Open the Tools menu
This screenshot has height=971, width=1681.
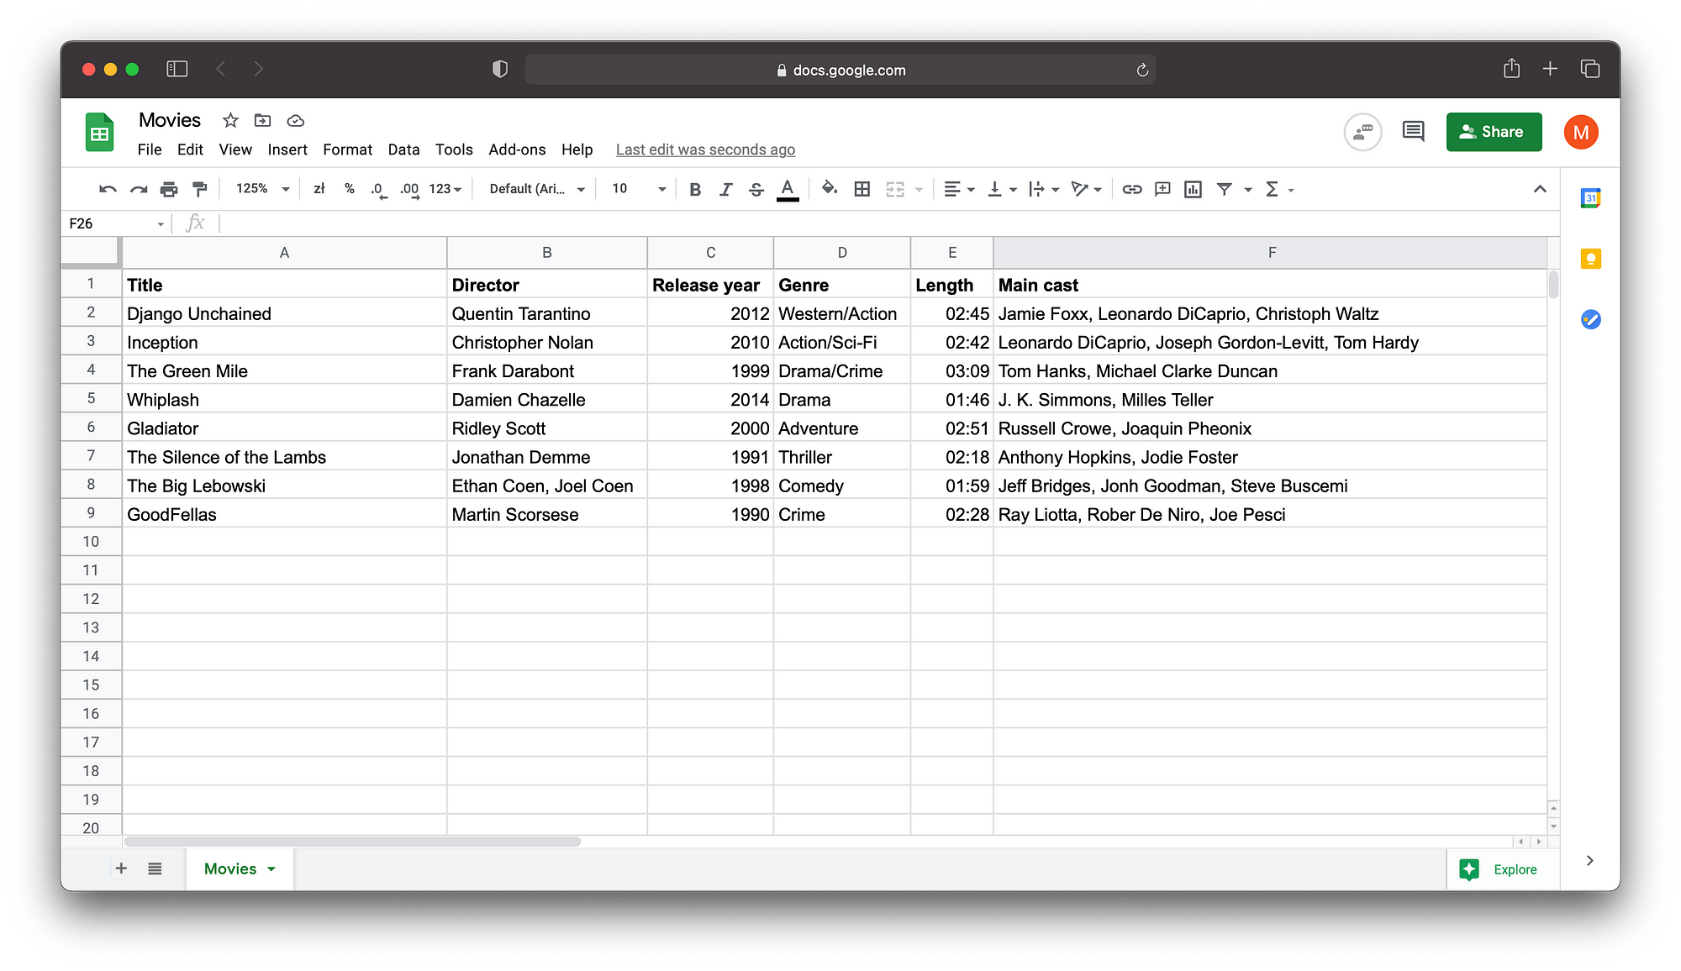tap(454, 150)
